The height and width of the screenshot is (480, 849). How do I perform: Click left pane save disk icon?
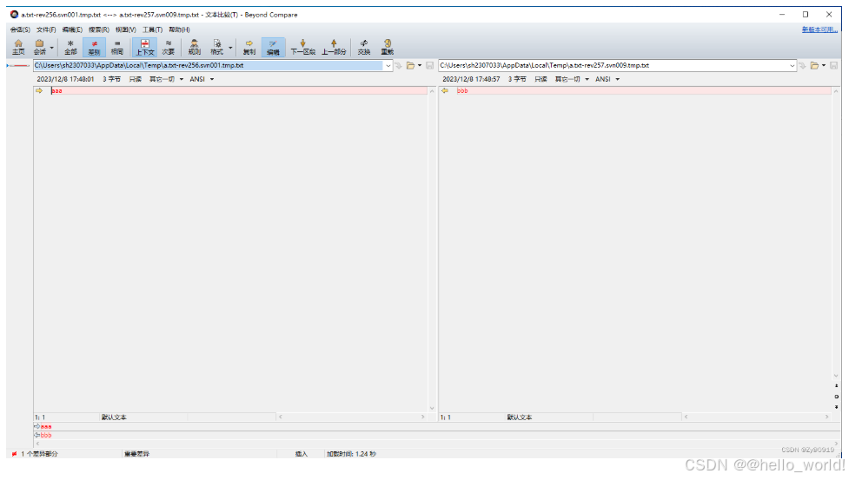(x=429, y=66)
